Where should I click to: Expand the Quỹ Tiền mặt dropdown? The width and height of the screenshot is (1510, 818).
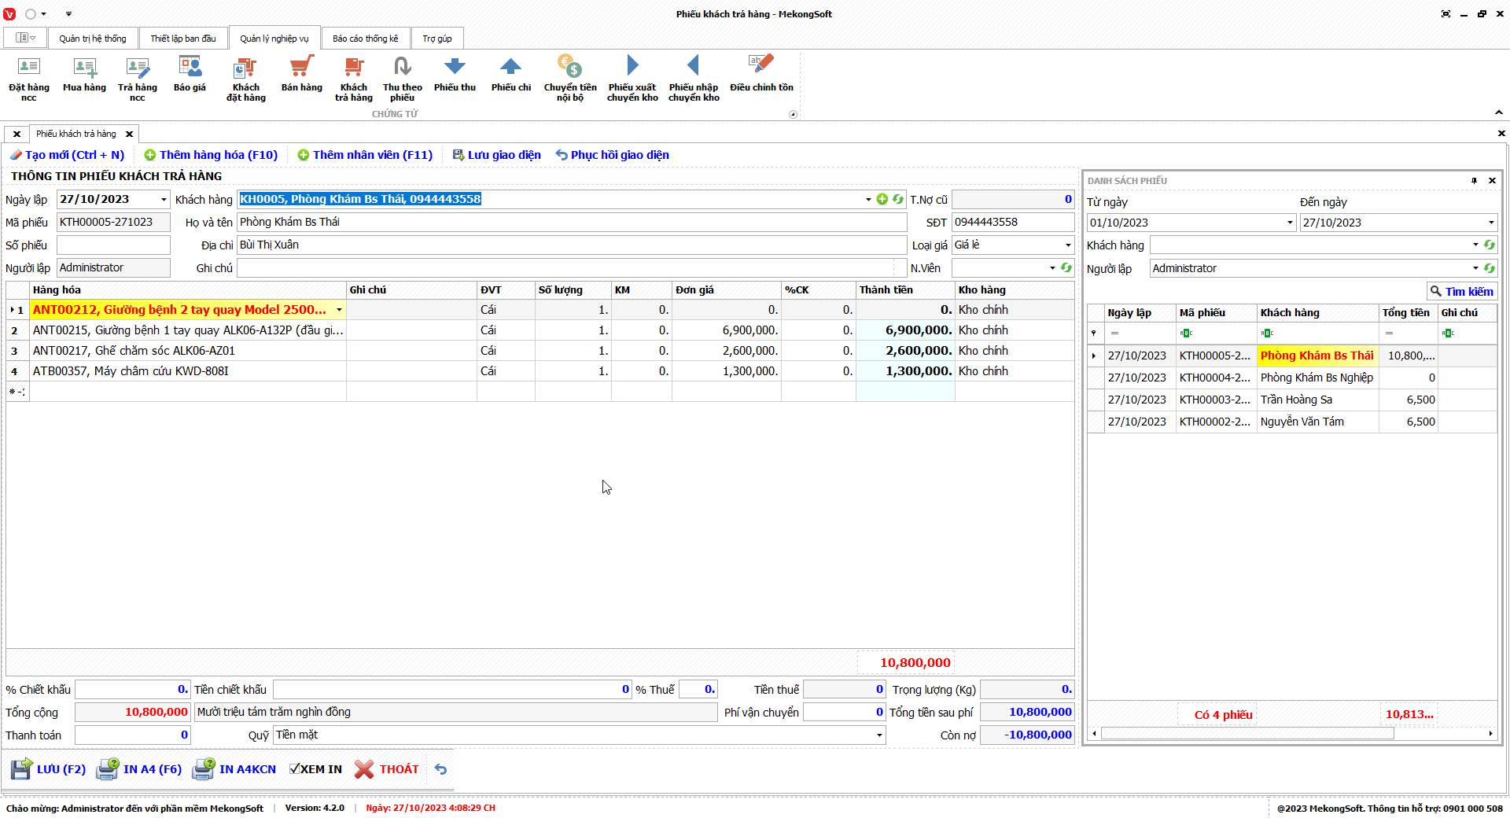878,735
